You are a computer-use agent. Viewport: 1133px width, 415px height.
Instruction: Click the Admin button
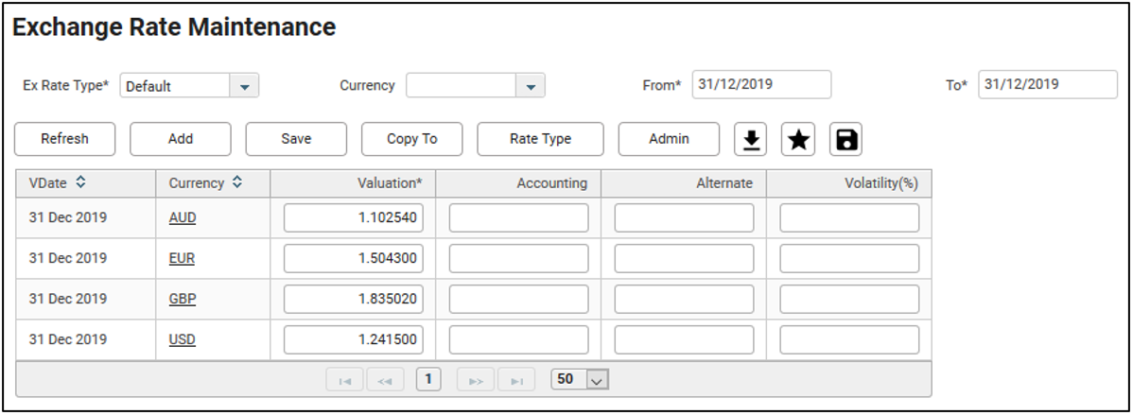point(669,139)
